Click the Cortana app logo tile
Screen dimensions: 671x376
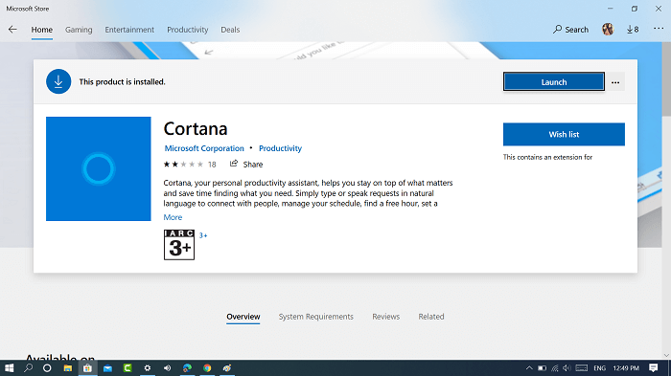click(99, 168)
